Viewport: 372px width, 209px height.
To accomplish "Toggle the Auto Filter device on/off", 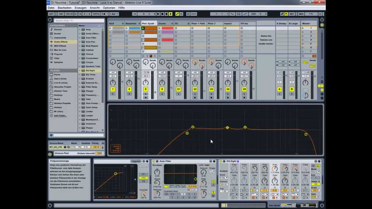I will pos(154,161).
